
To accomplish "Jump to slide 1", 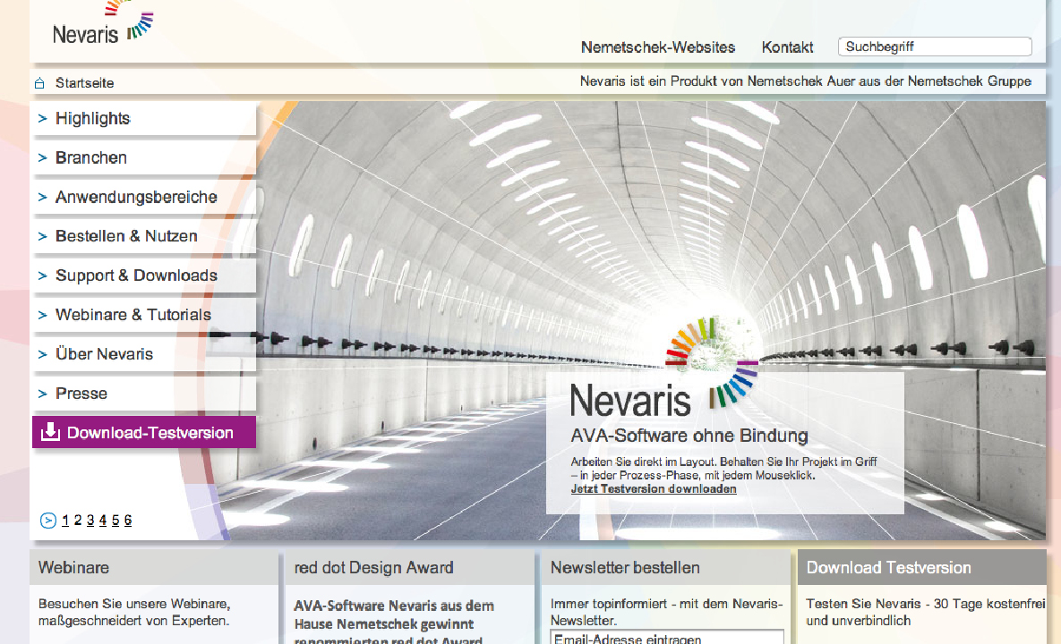I will coord(65,521).
